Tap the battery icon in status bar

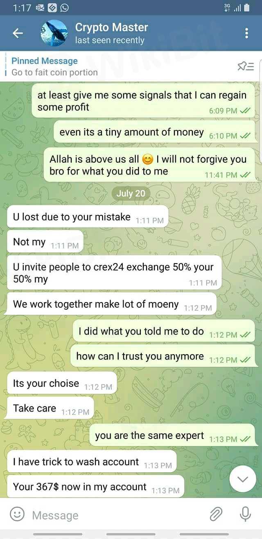[246, 7]
